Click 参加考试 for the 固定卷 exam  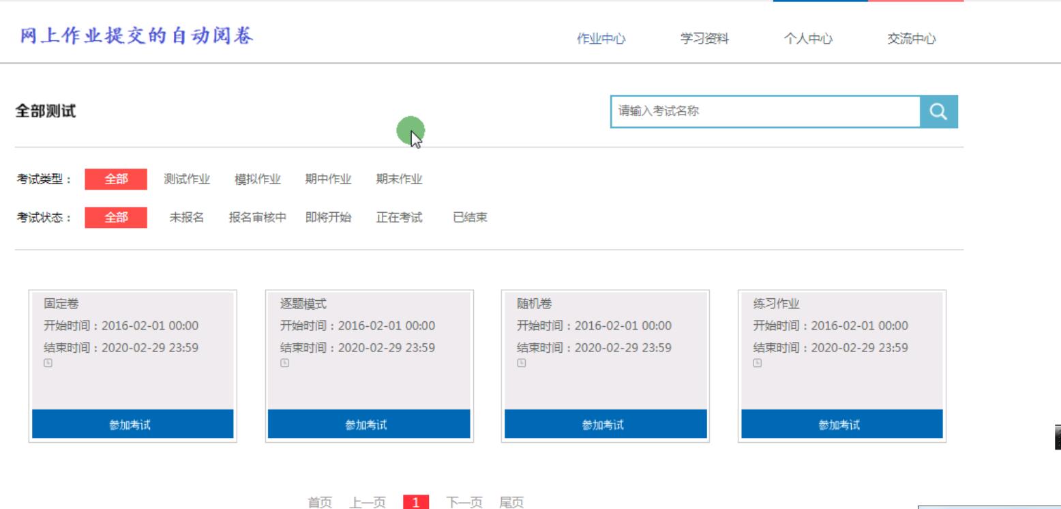[133, 424]
